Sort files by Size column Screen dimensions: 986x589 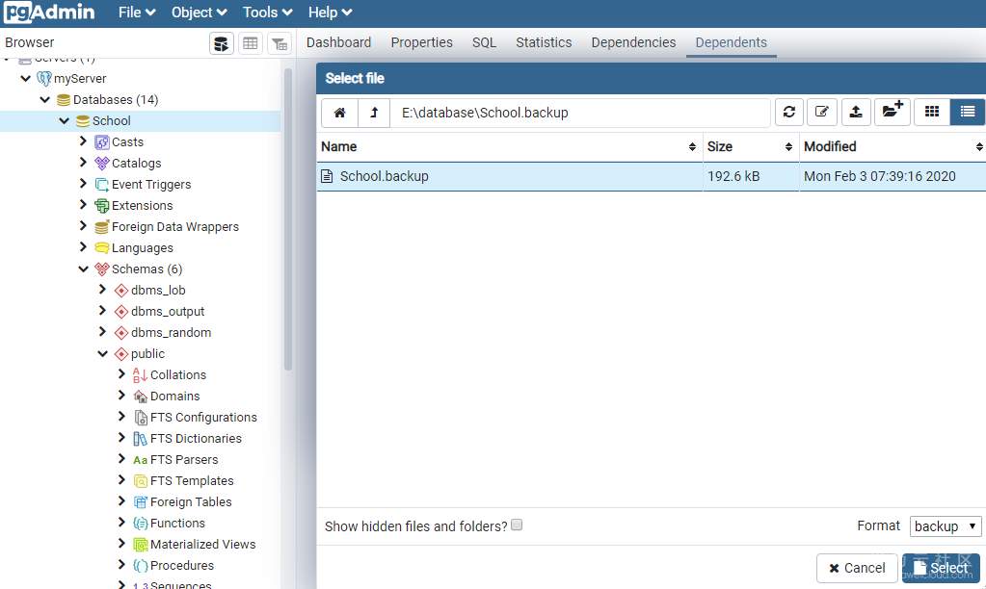750,146
